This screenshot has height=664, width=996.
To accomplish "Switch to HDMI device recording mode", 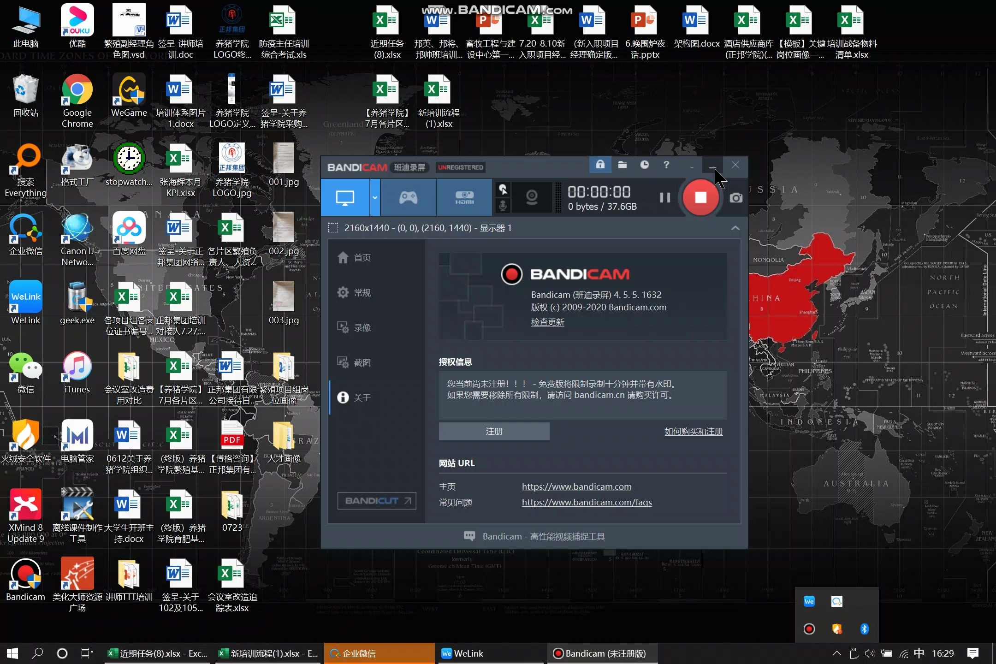I will tap(464, 197).
